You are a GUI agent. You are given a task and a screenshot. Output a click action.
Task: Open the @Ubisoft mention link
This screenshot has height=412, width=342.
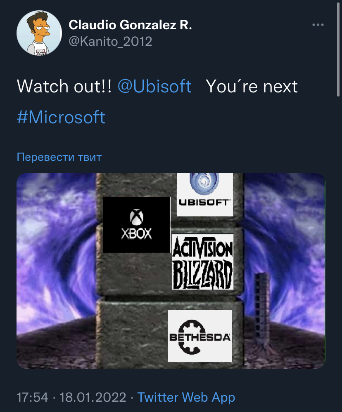point(154,86)
